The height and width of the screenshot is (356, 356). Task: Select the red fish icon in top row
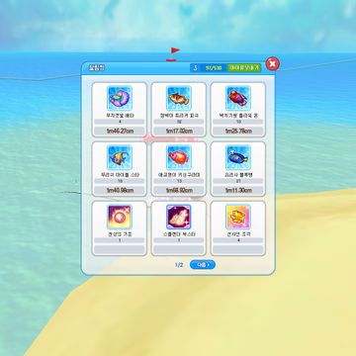tap(238, 98)
